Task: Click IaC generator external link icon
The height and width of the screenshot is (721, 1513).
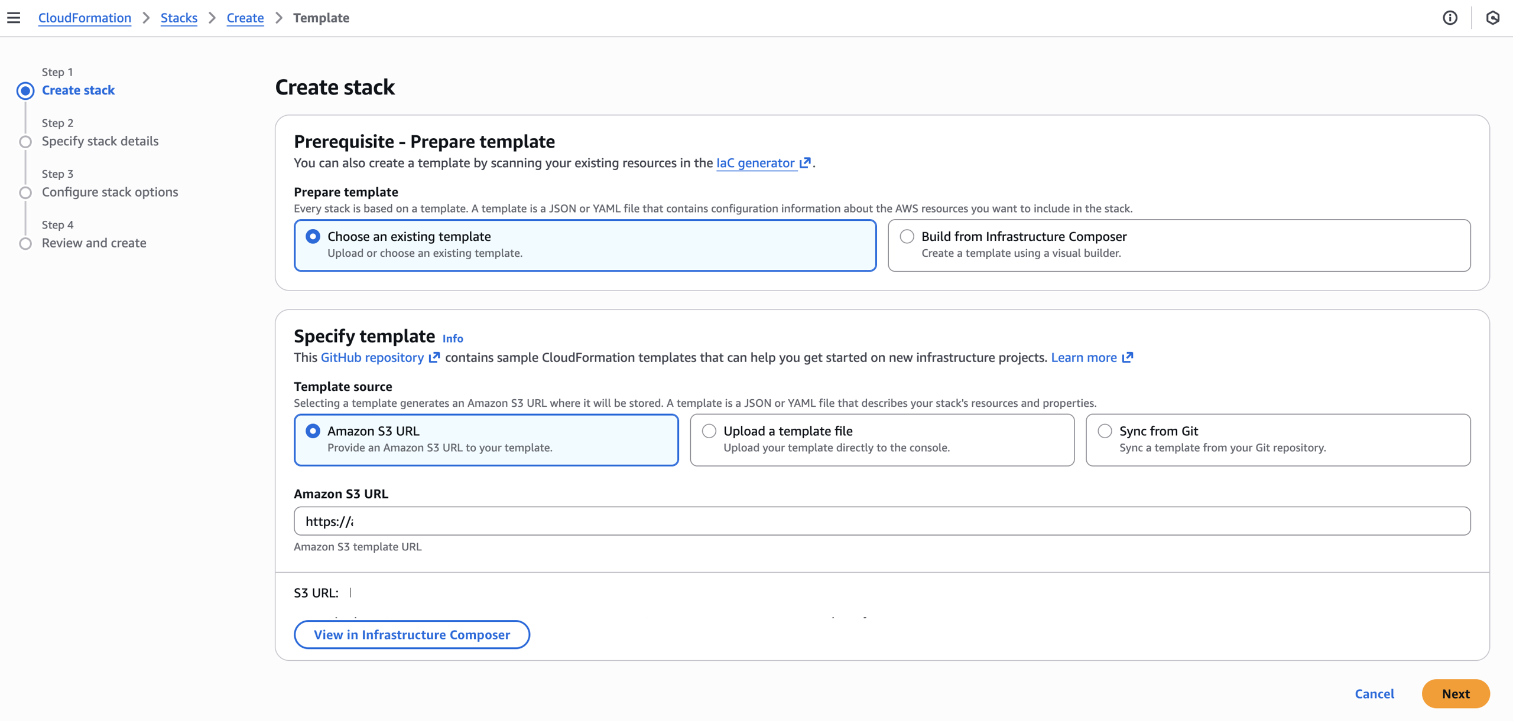Action: (805, 163)
